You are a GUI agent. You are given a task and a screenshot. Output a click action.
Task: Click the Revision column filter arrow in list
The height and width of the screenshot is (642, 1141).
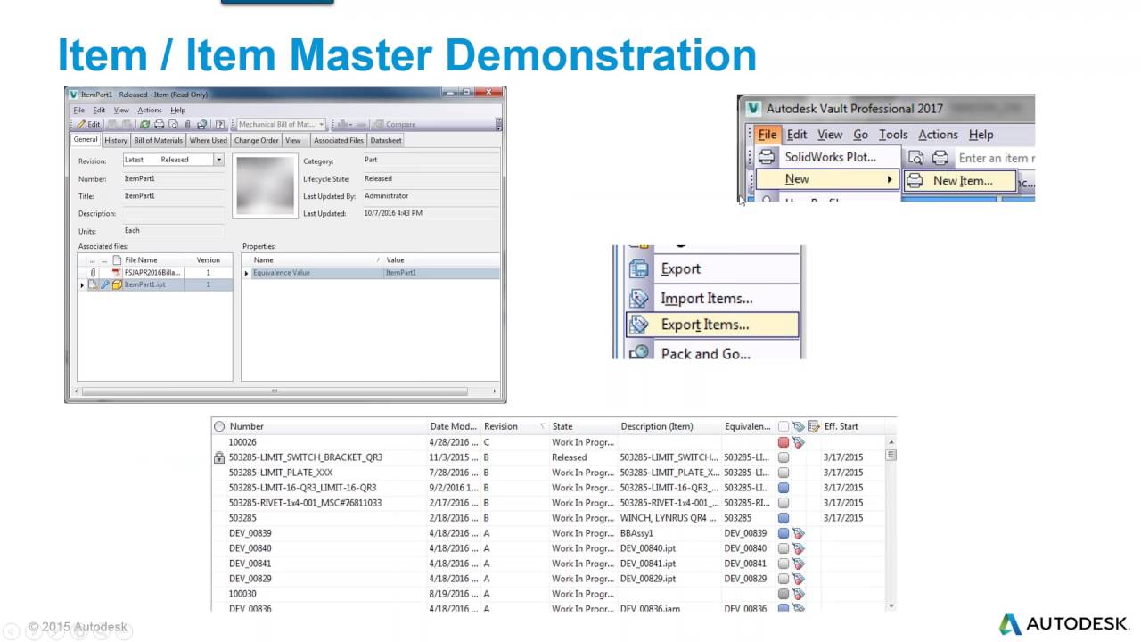(543, 426)
